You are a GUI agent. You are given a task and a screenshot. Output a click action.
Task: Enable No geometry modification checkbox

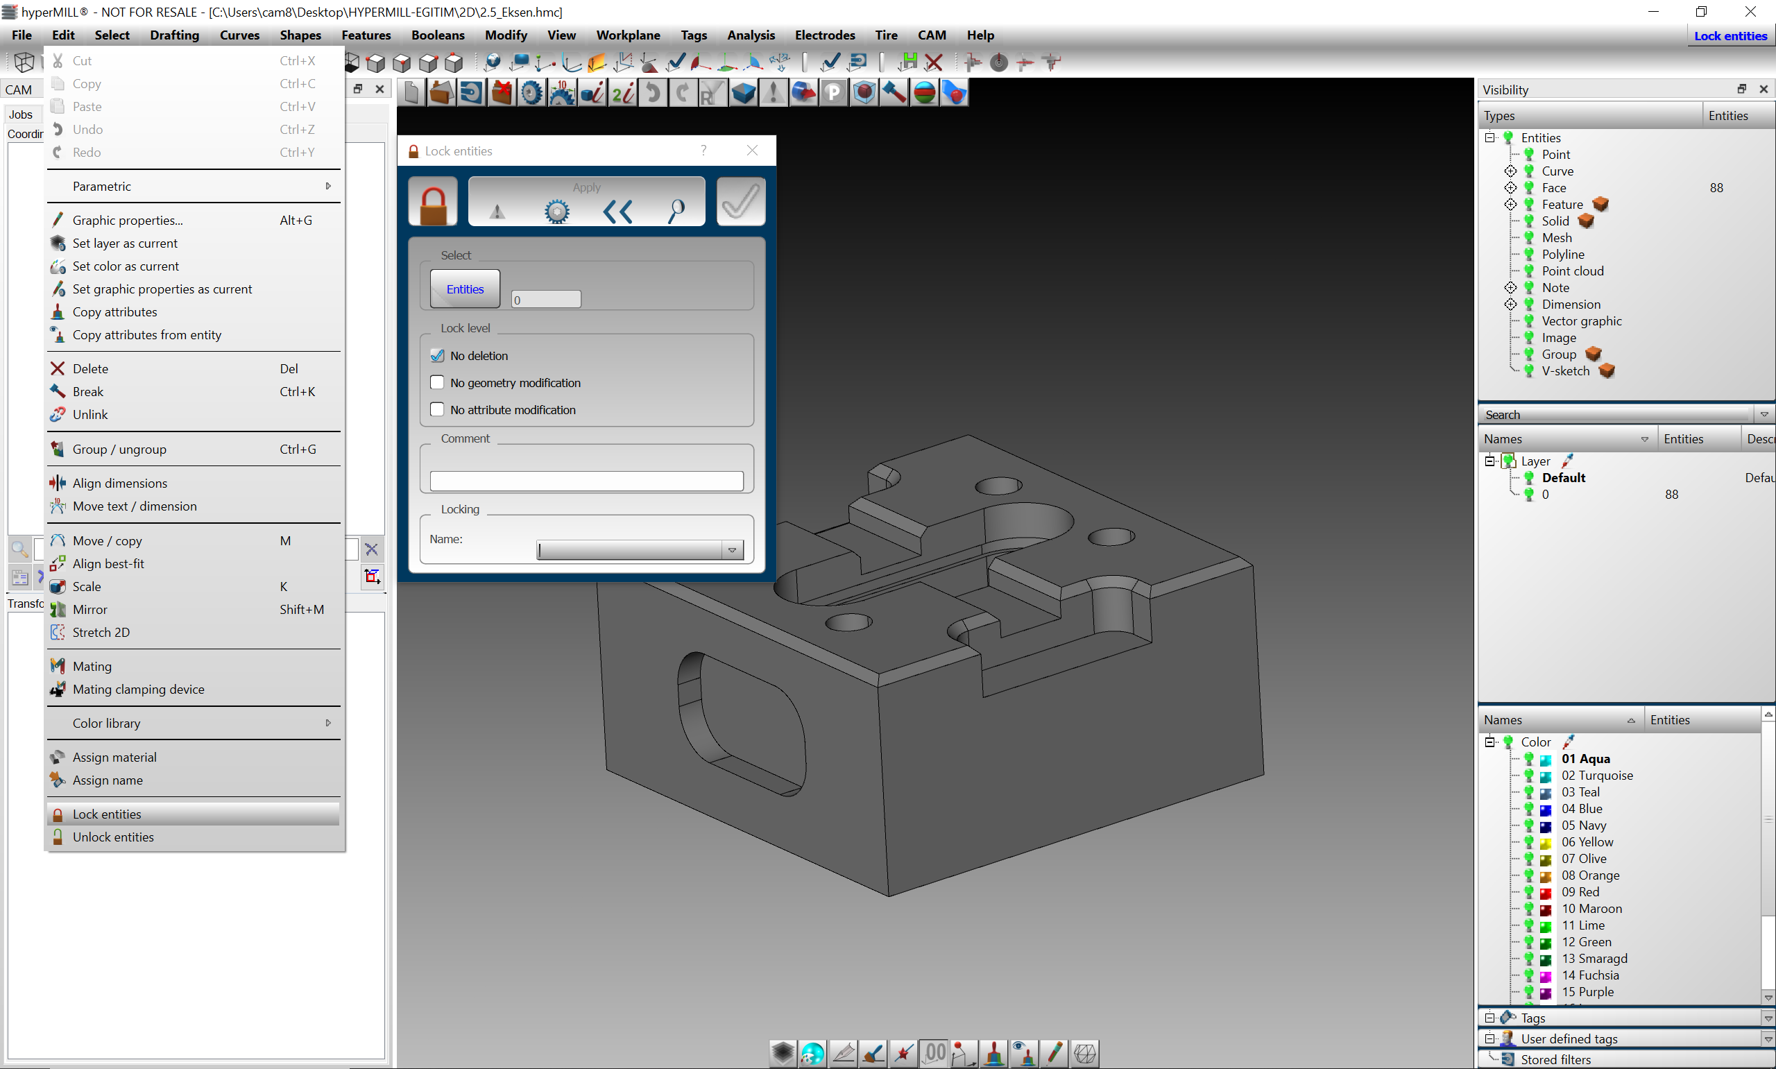pyautogui.click(x=437, y=382)
